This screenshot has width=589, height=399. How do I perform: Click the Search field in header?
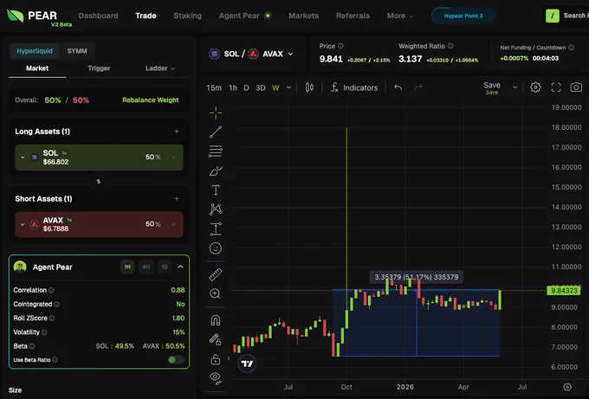click(x=575, y=16)
